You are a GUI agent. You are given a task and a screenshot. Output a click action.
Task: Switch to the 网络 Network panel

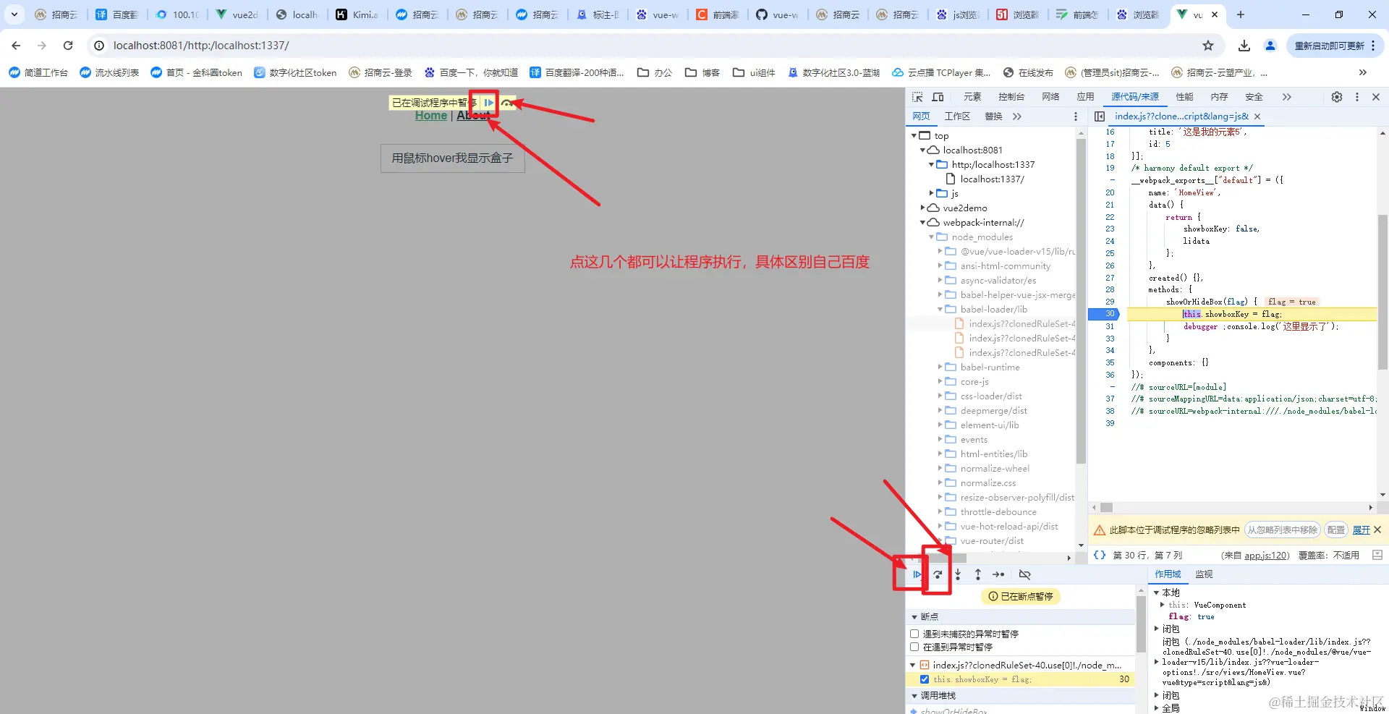click(x=1050, y=97)
